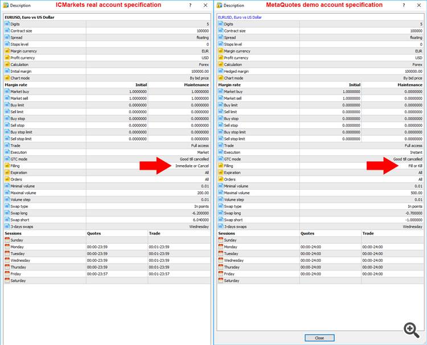Select 'Immediate or Cancel' filling value
The width and height of the screenshot is (427, 345).
pos(192,166)
